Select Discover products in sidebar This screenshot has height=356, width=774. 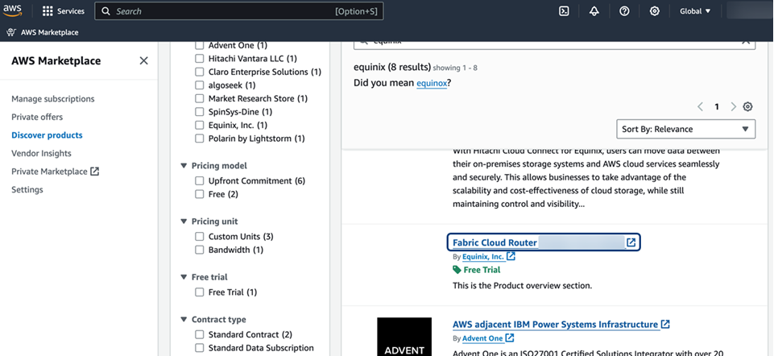47,135
